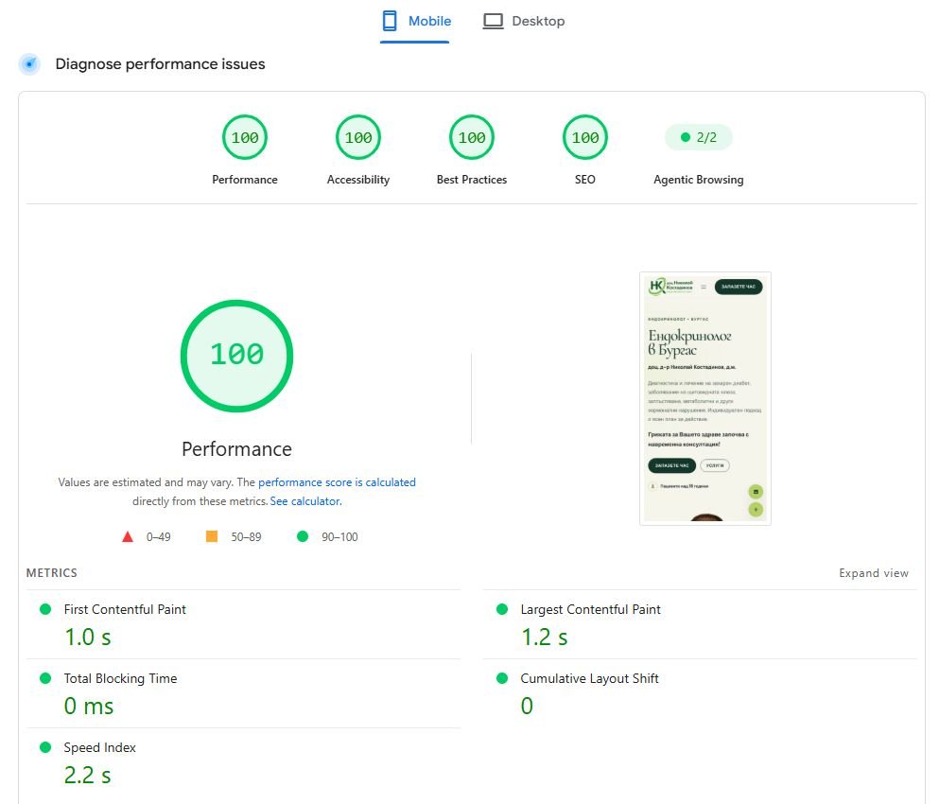Click the Diagnose performance issues heading
939x804 pixels.
(x=160, y=64)
